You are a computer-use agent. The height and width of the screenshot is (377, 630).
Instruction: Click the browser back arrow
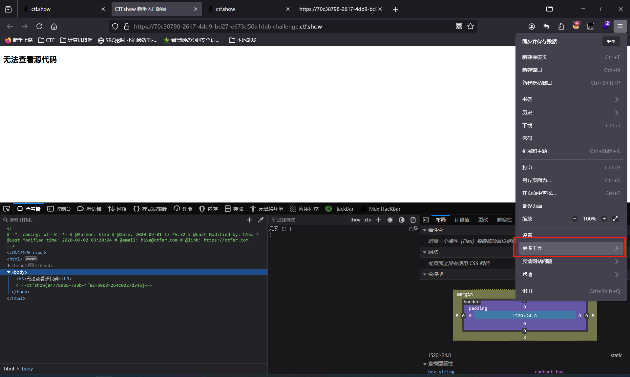tap(10, 26)
